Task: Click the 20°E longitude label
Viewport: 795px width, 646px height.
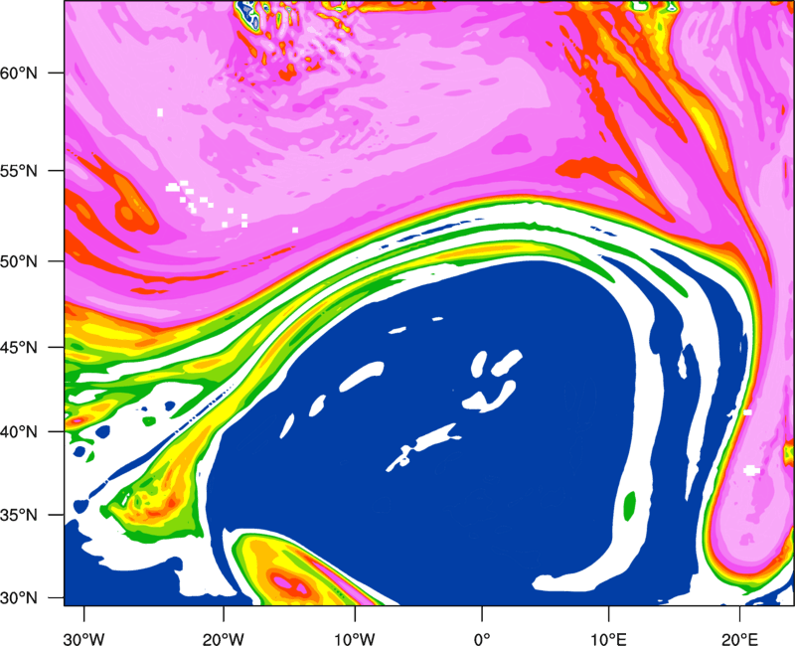Action: (738, 639)
